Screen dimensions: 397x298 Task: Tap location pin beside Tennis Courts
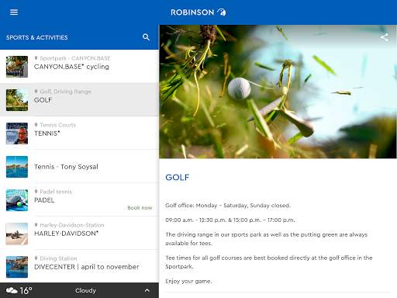(x=36, y=125)
